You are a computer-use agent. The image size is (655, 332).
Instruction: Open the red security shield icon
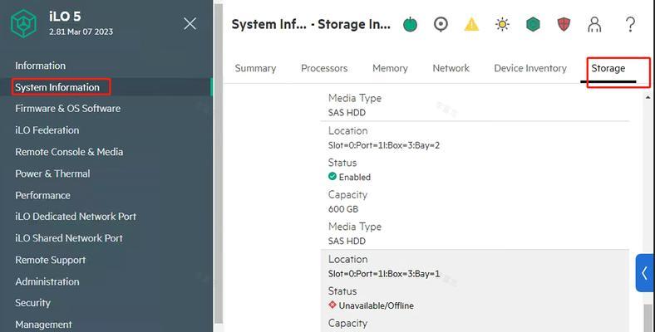point(564,24)
